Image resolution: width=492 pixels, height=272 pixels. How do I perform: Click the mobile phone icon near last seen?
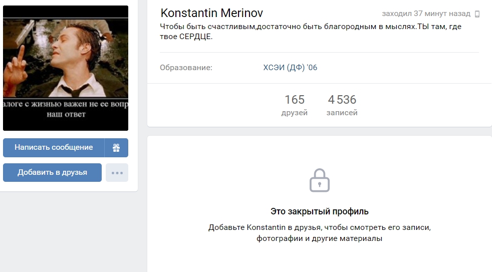[477, 14]
